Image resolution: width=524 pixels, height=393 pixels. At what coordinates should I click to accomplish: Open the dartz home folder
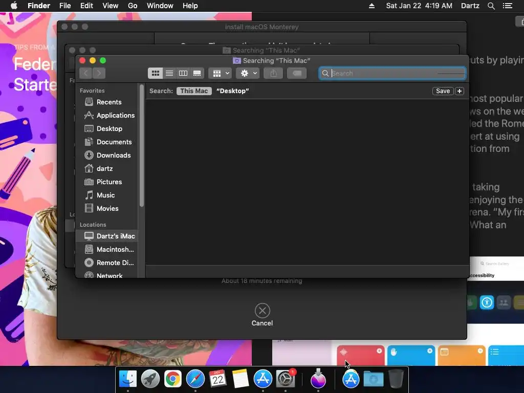pos(107,168)
